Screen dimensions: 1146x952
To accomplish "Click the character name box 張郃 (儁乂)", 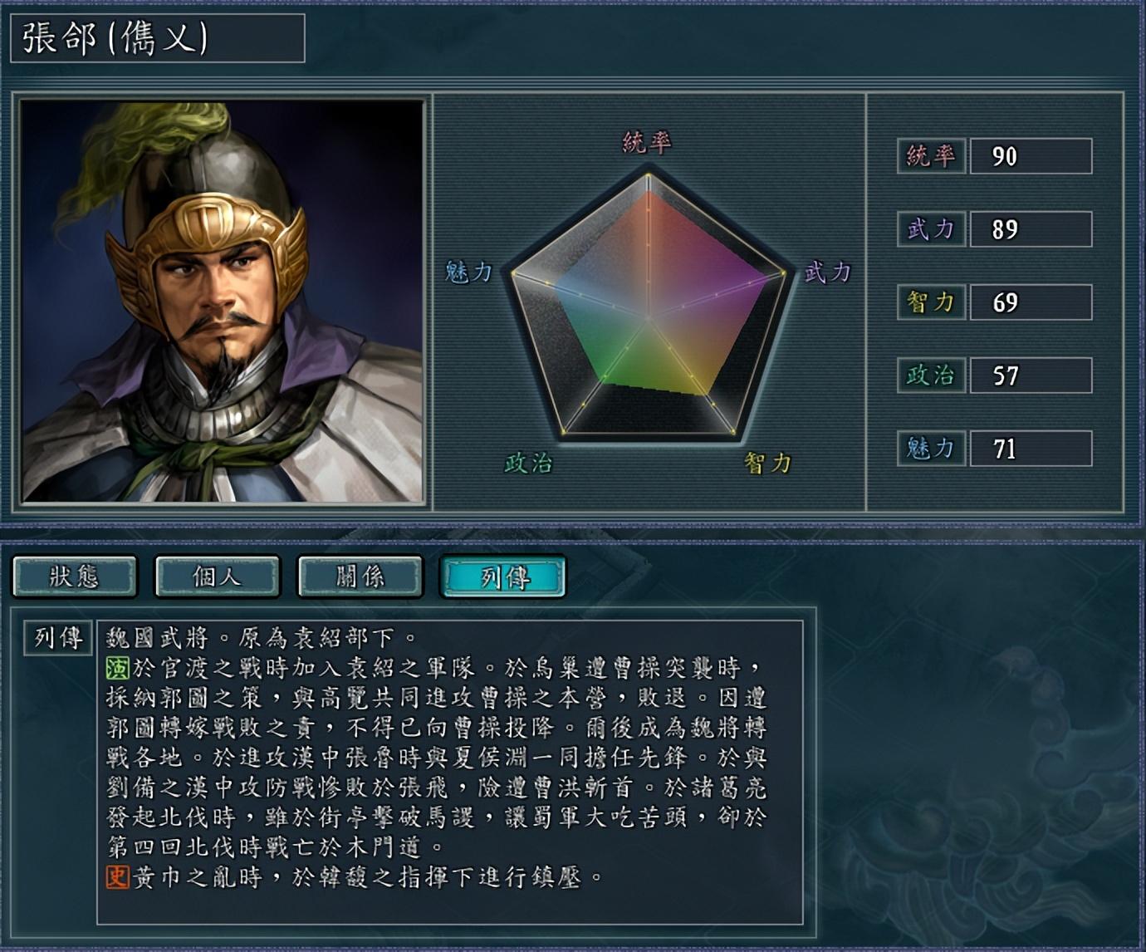I will point(158,38).
